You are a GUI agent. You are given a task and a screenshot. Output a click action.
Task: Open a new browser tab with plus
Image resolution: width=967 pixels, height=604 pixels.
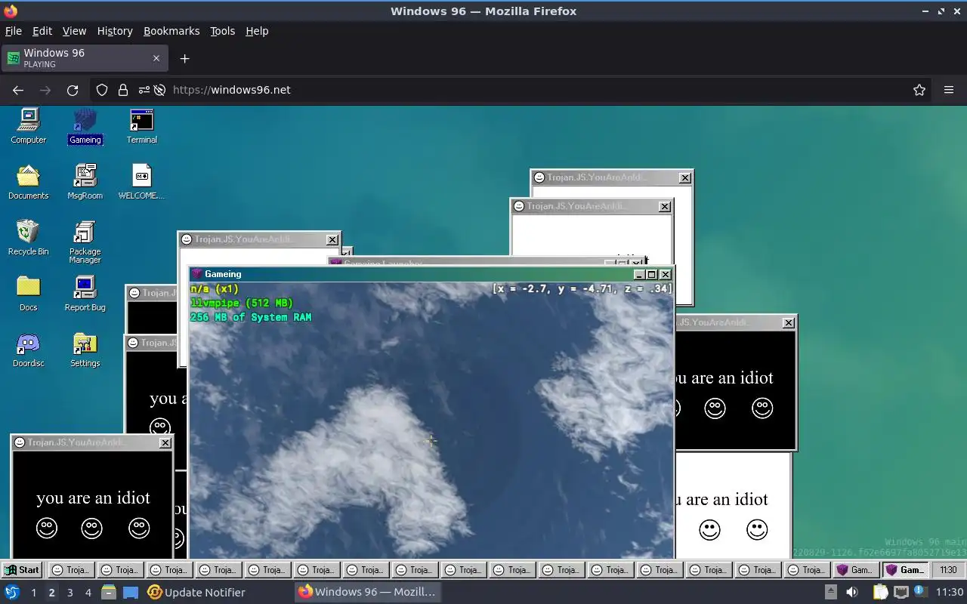[184, 58]
